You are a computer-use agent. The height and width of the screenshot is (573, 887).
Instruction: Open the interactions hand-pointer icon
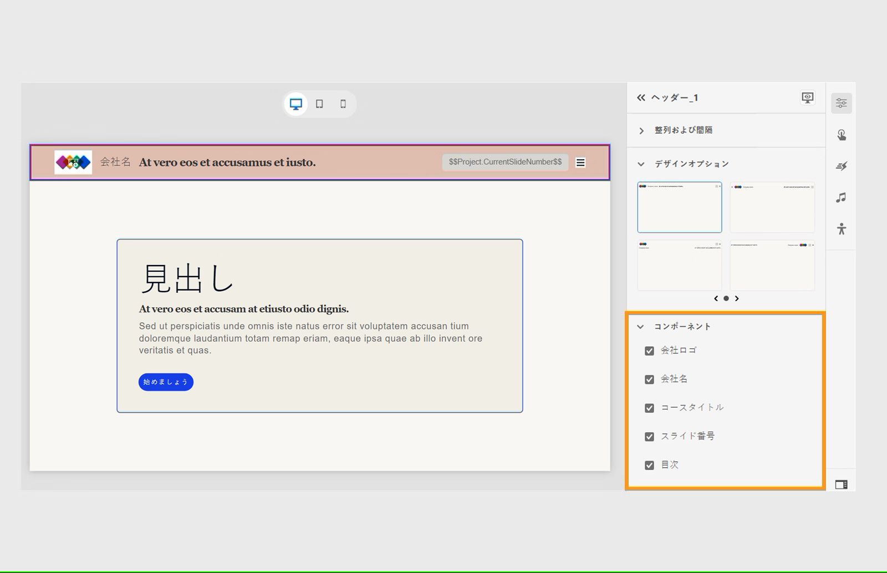842,135
